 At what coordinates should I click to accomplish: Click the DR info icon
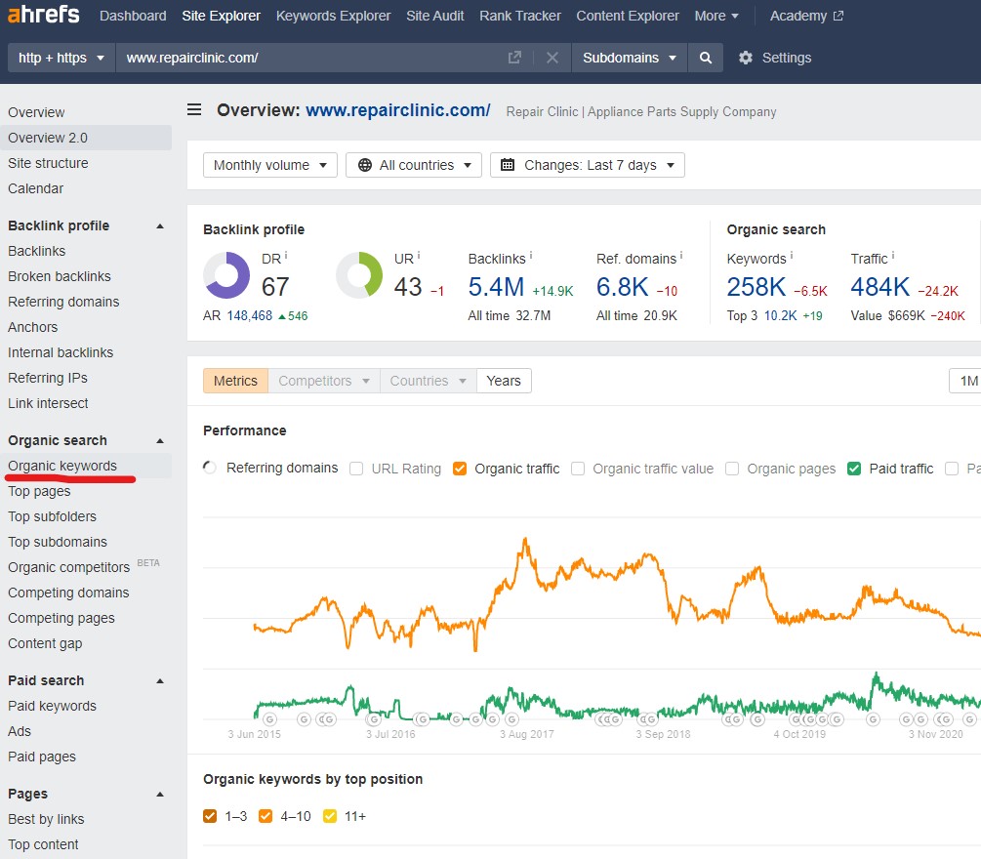(286, 256)
